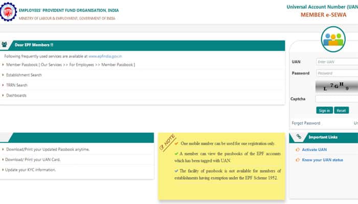Click people icon beside Dear EPF Members
The image size is (358, 204).
point(4,45)
